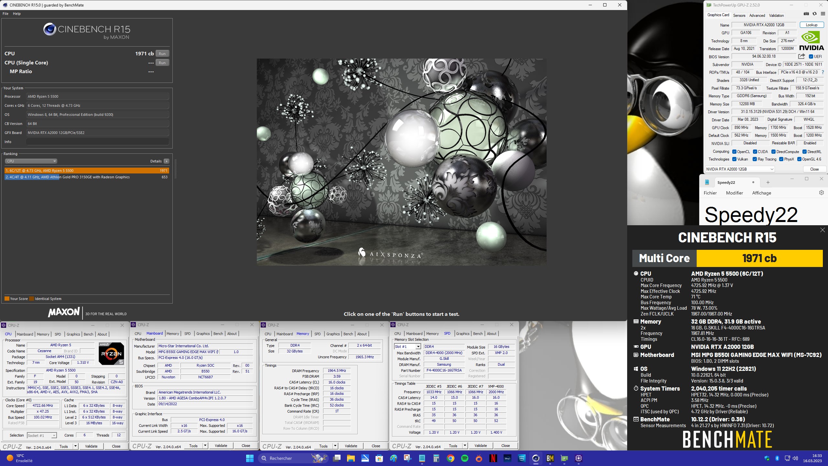Click Validate in the CPU-Z SPD window
This screenshot has width=828, height=466.
pyautogui.click(x=481, y=446)
